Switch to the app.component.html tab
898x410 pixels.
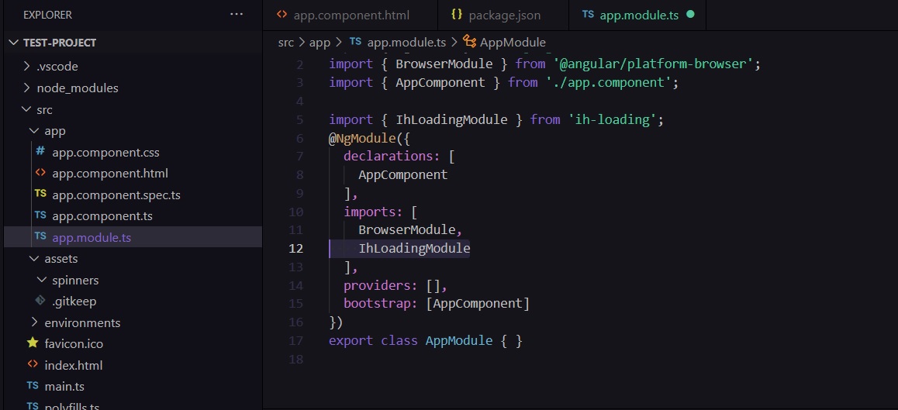(351, 15)
